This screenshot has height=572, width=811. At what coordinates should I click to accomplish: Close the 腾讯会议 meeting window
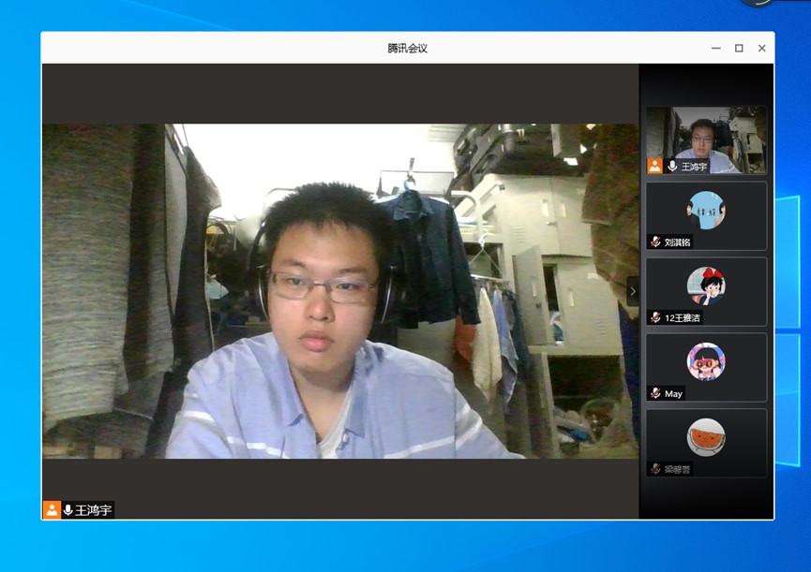point(761,48)
